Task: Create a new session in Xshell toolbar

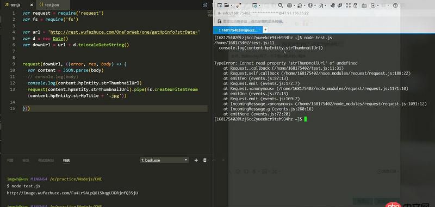Action: [220, 5]
